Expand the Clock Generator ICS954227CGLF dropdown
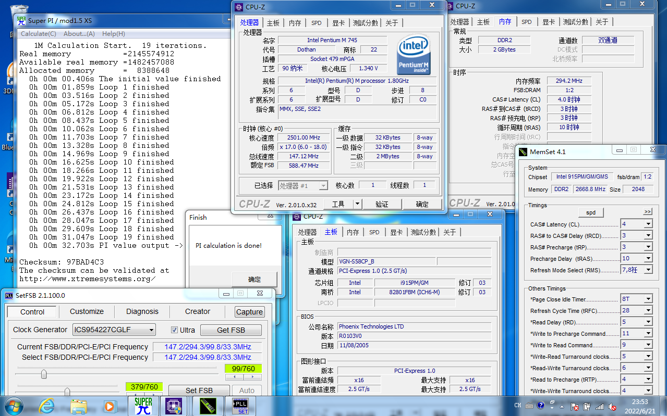This screenshot has height=416, width=667. pos(151,330)
